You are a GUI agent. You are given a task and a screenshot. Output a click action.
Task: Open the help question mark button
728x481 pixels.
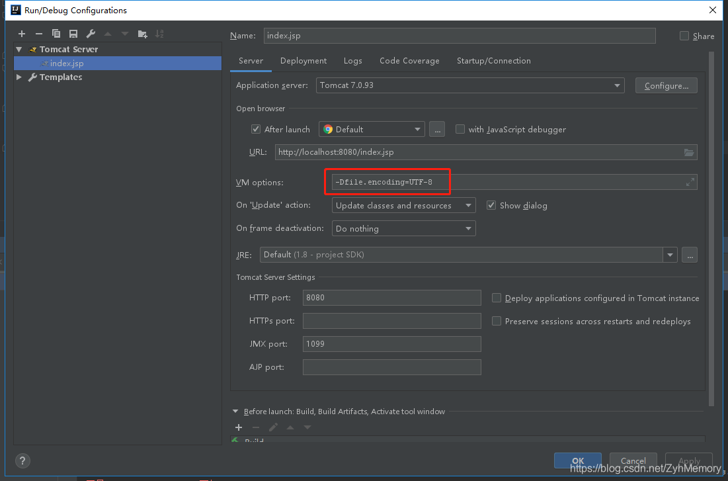point(22,460)
